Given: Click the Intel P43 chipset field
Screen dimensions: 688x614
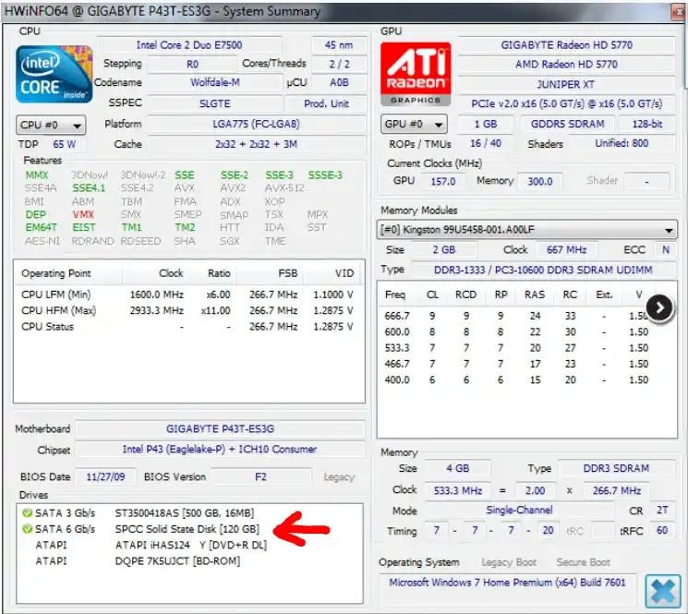Looking at the screenshot, I should (219, 450).
